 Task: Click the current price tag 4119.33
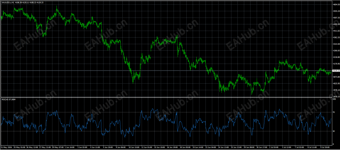pyautogui.click(x=336, y=70)
